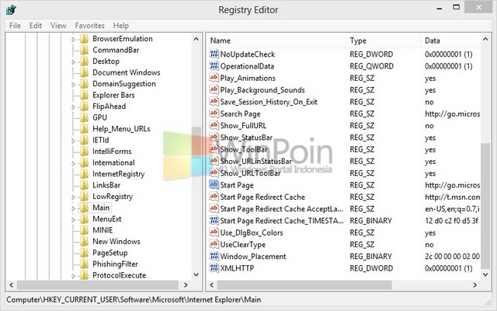This screenshot has height=311, width=497.
Task: Click the NoUpdateCheck DWORD value icon
Action: (214, 54)
